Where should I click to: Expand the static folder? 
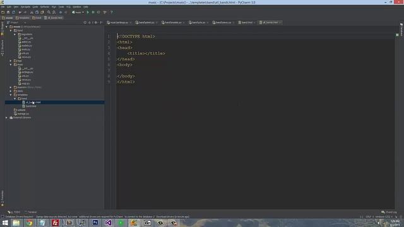click(x=11, y=91)
